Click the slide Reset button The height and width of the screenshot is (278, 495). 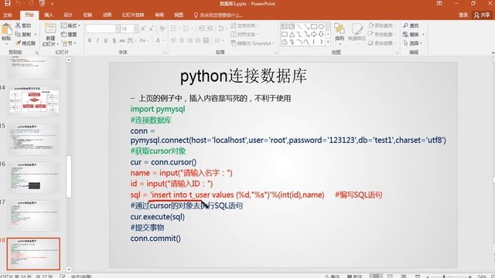pyautogui.click(x=69, y=34)
